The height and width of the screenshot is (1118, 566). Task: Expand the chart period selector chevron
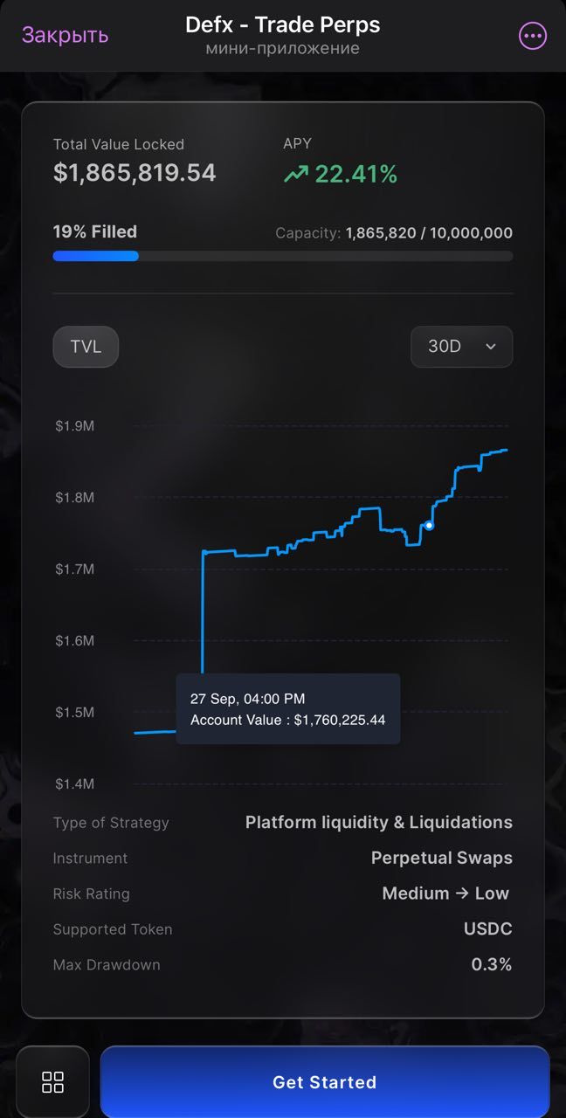tap(489, 346)
